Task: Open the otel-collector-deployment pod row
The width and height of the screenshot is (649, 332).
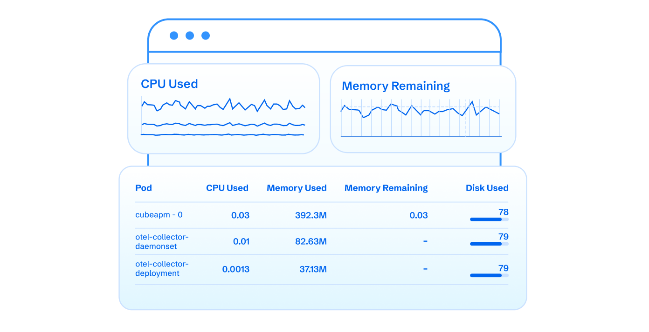Action: [162, 269]
